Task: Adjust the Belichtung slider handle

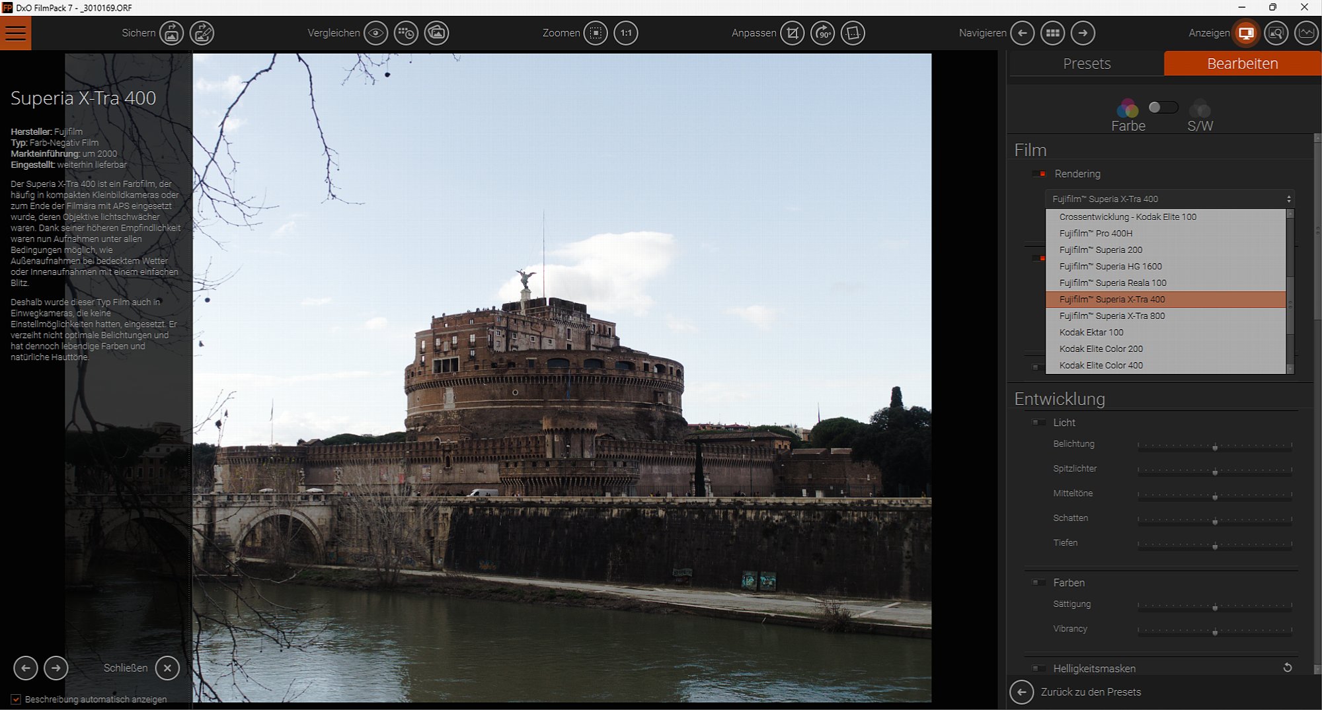Action: [x=1215, y=447]
